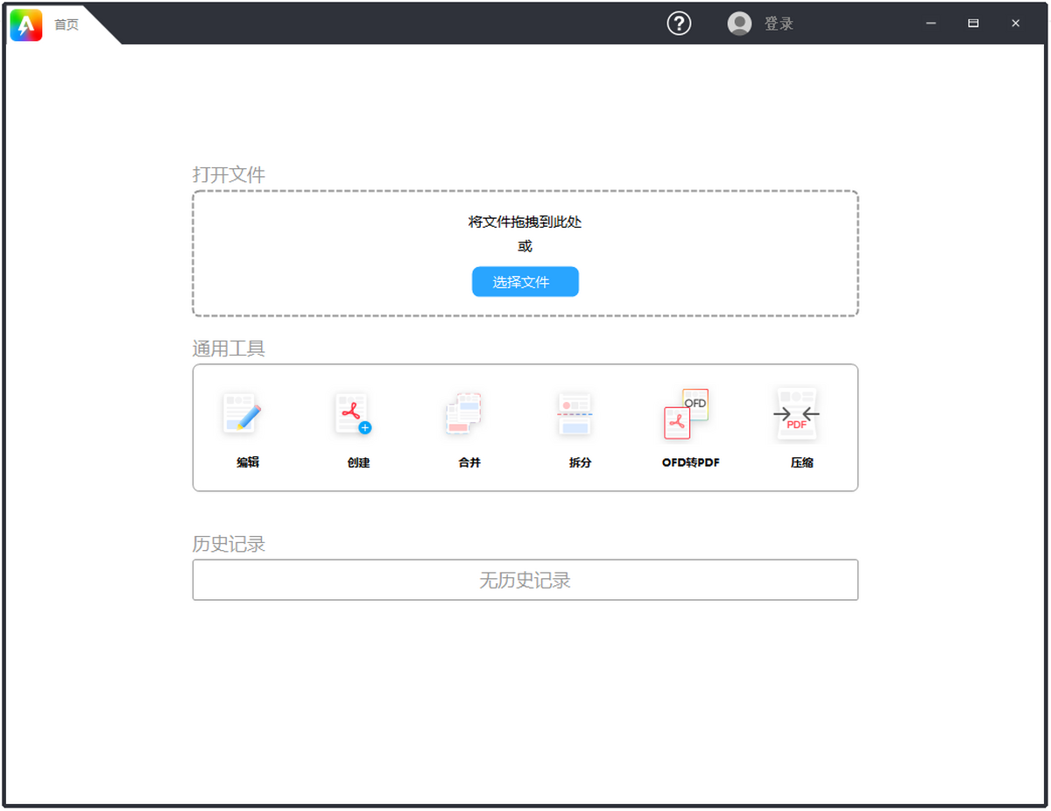Launch the 合并 (Merge) tool icon

point(463,413)
